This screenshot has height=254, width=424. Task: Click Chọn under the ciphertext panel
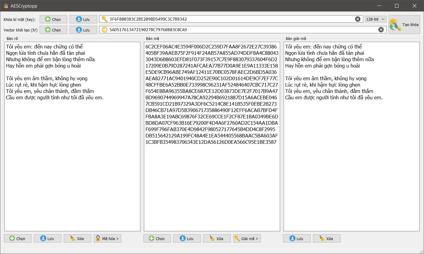point(157,239)
